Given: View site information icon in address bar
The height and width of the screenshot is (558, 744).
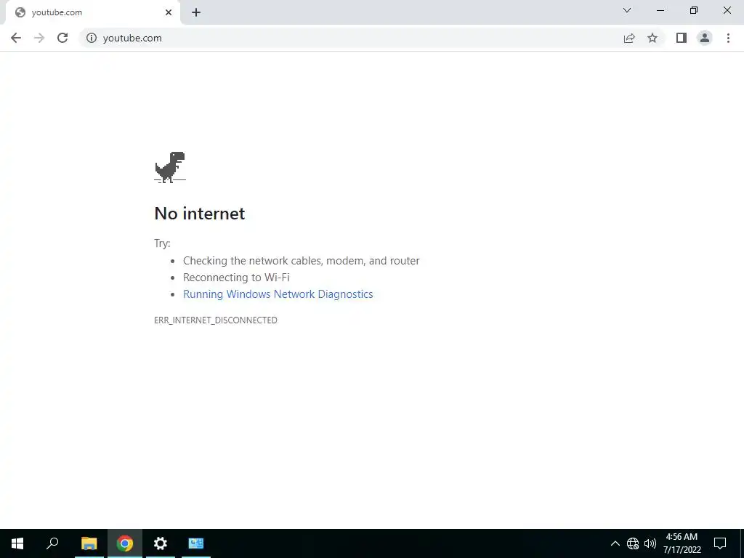Looking at the screenshot, I should pyautogui.click(x=91, y=38).
